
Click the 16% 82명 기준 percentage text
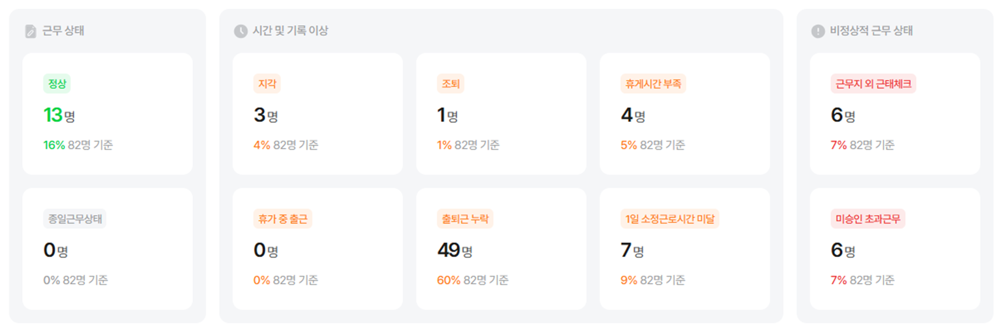click(78, 145)
